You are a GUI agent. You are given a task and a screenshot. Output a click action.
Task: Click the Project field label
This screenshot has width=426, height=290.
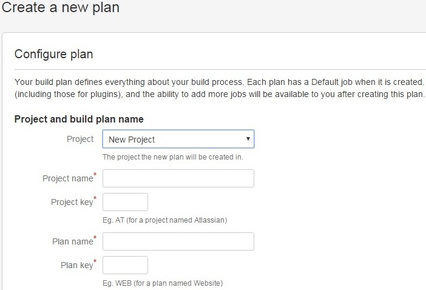coord(80,139)
